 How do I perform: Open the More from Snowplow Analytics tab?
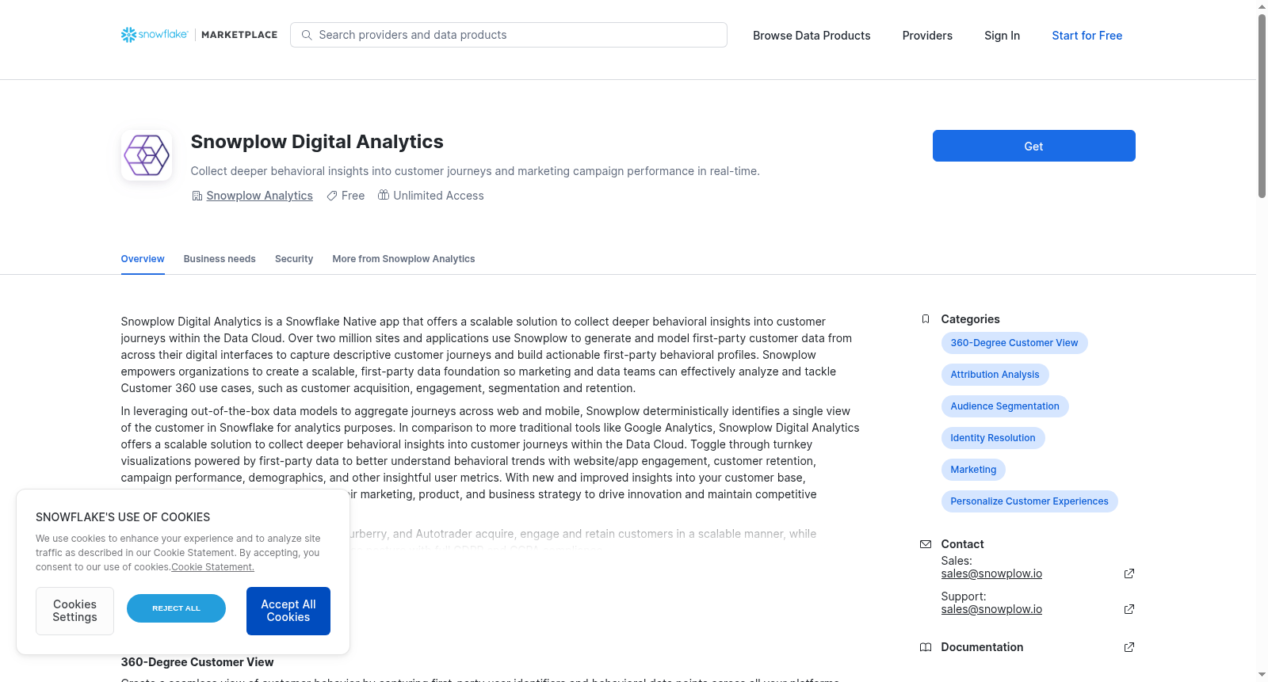[x=403, y=259]
